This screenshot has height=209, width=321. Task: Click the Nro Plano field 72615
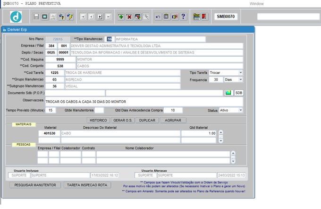point(58,39)
